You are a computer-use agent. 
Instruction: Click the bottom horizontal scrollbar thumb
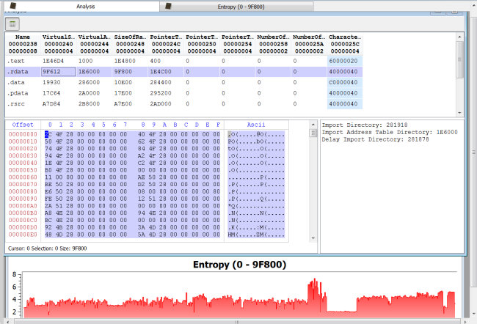(x=237, y=322)
